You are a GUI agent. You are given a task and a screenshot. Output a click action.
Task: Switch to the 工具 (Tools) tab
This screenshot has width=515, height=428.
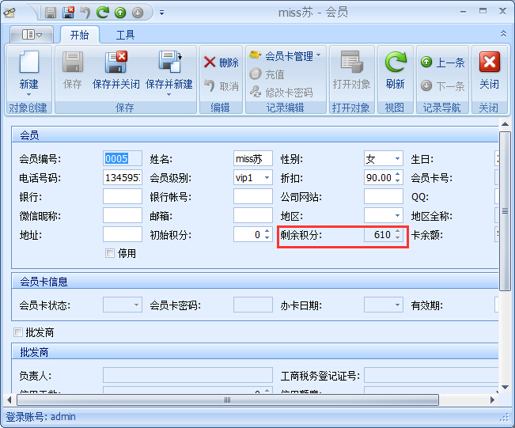point(125,35)
